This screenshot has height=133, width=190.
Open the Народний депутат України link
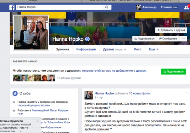coord(34,105)
